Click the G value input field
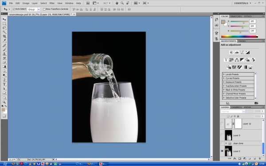The width and height of the screenshot is (266, 166). click(252, 26)
